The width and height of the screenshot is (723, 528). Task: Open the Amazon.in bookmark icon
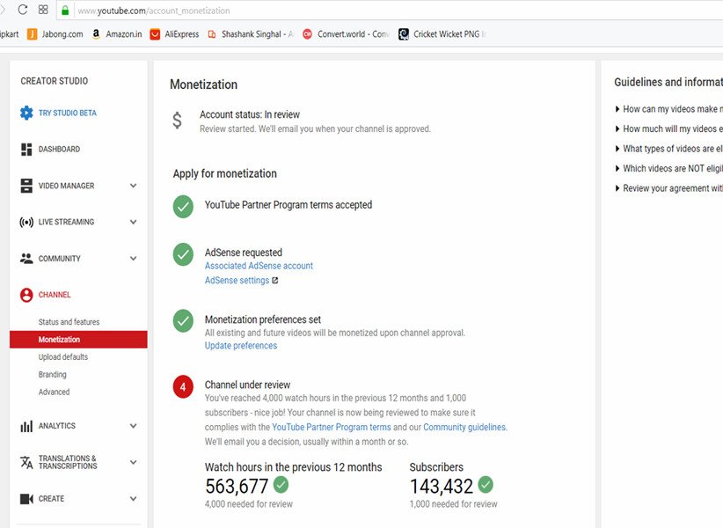96,34
